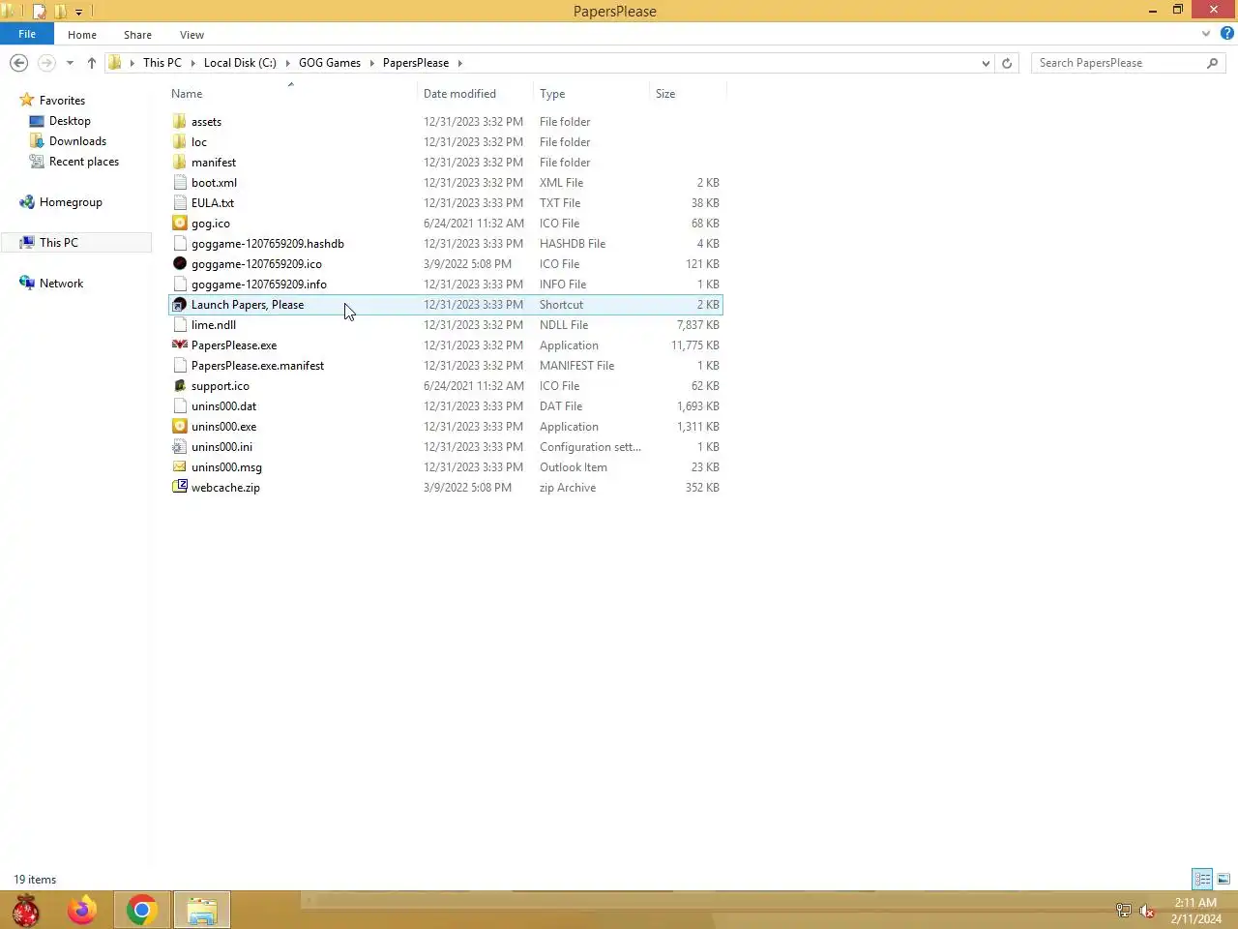The width and height of the screenshot is (1238, 929).
Task: Click the Properties quick access icon
Action: tap(40, 12)
